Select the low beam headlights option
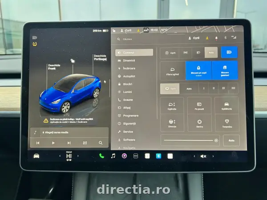Screen dimensions: 267x200 coord(198,53)
